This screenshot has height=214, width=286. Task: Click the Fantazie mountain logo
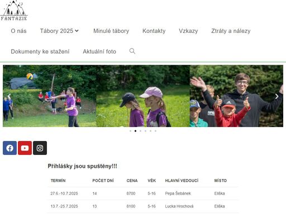click(14, 11)
